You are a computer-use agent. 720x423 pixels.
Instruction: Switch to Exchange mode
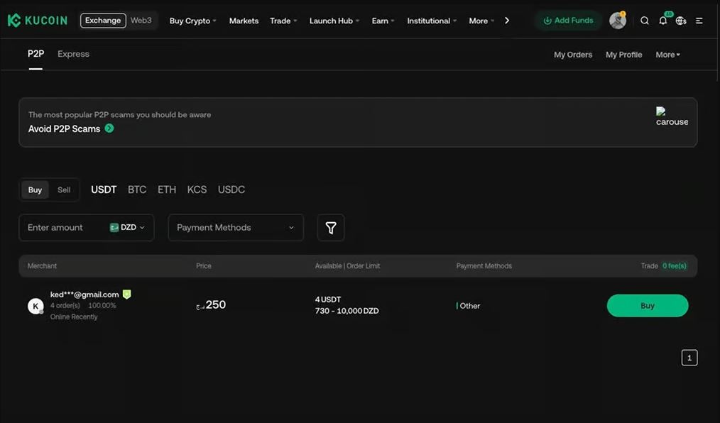pos(103,20)
